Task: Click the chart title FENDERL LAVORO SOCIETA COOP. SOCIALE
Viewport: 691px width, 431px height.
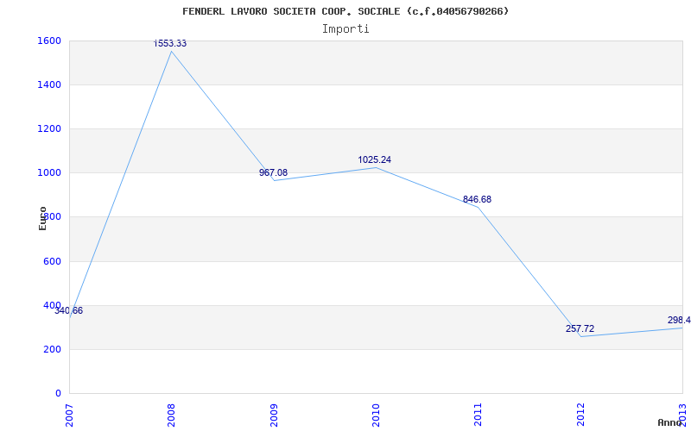Action: click(345, 11)
